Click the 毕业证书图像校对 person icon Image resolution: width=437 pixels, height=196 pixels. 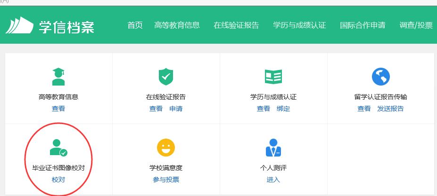point(58,148)
